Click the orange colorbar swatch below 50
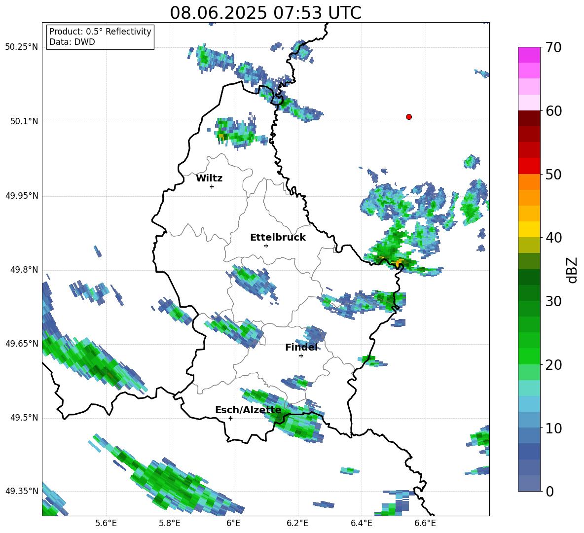The width and height of the screenshot is (584, 533). pyautogui.click(x=529, y=182)
